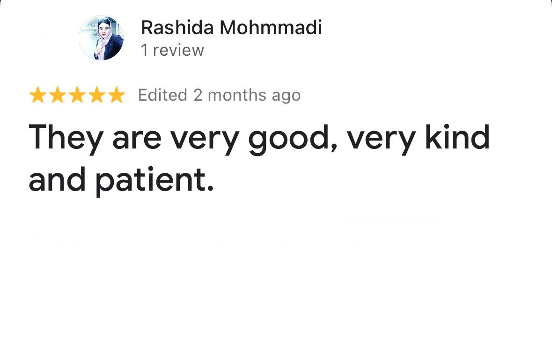Click the first gold rating star
552x363 pixels.
37,96
